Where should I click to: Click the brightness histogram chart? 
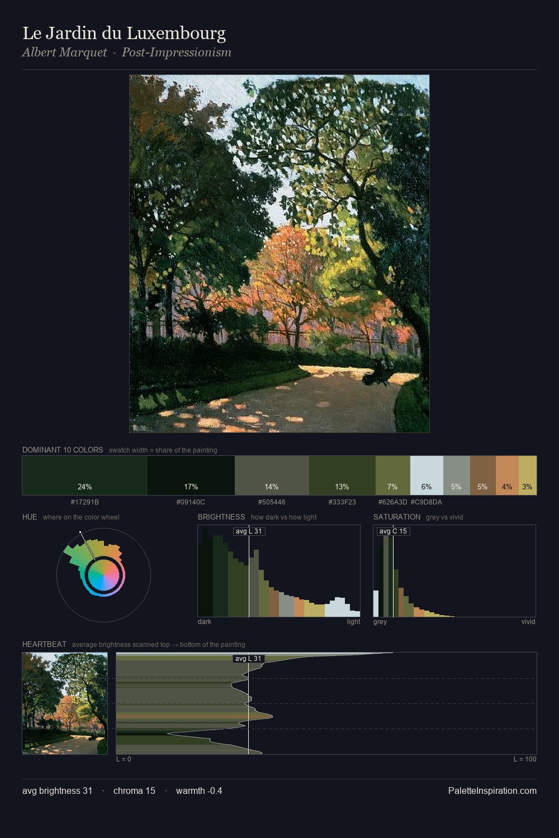279,571
